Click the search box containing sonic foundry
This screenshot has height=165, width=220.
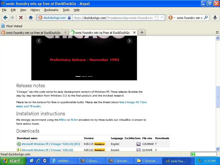click(189, 18)
